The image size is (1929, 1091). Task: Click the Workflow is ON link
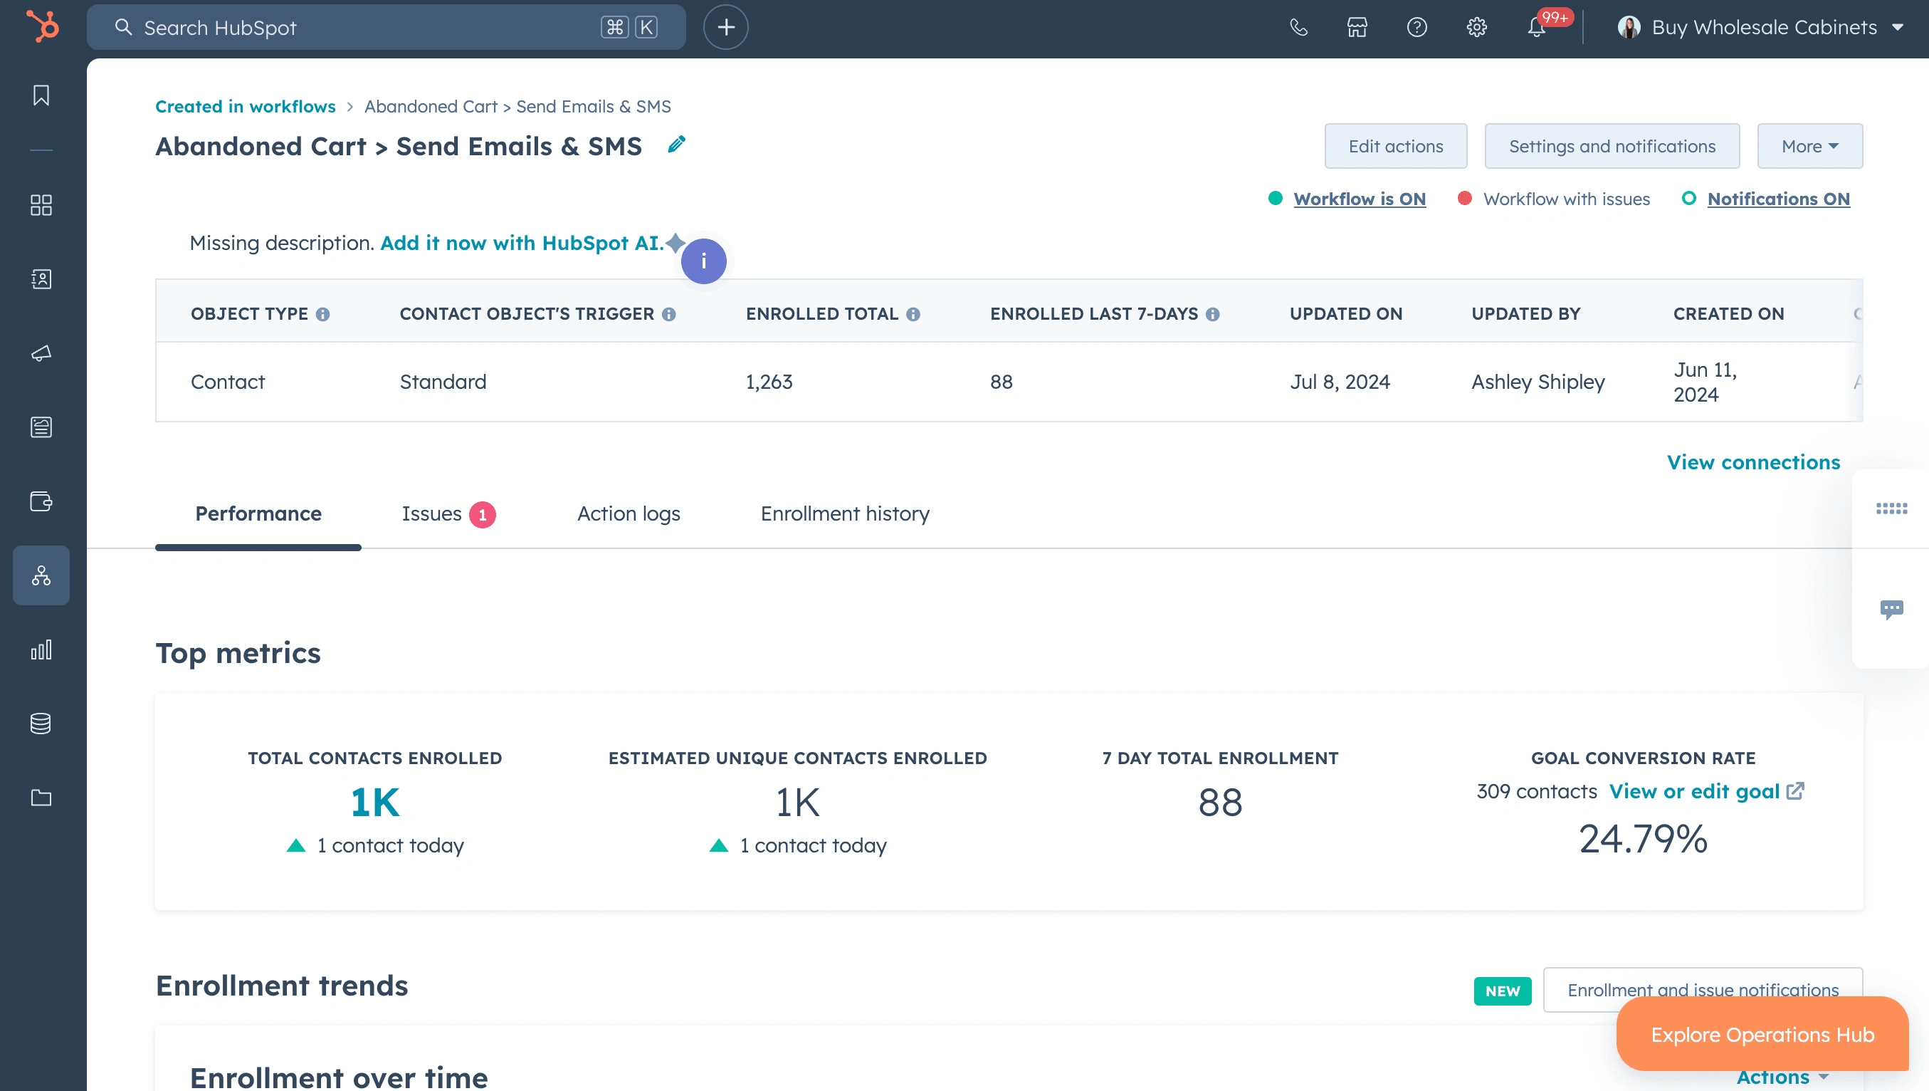[x=1359, y=199]
